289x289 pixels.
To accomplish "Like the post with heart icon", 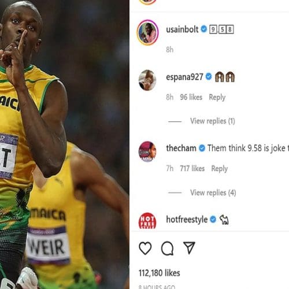I will pyautogui.click(x=145, y=248).
